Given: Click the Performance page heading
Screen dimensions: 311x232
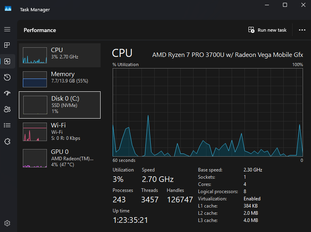Looking at the screenshot, I should click(x=40, y=30).
